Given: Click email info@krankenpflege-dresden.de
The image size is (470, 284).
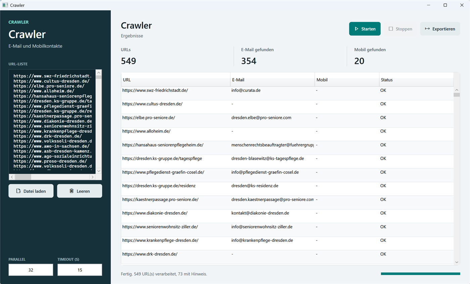Looking at the screenshot, I should point(262,240).
